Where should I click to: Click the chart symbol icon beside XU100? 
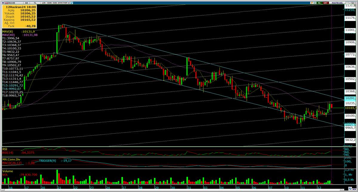coord(6,3)
